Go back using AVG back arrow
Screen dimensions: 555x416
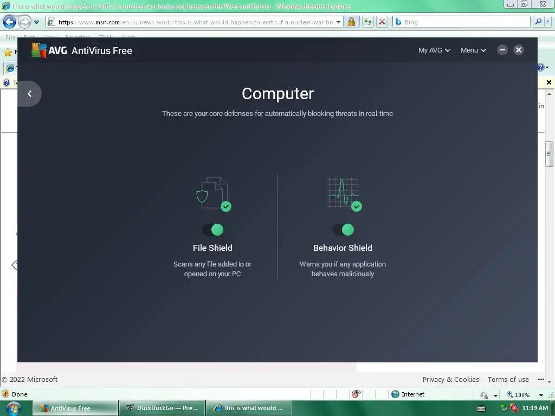pyautogui.click(x=29, y=94)
